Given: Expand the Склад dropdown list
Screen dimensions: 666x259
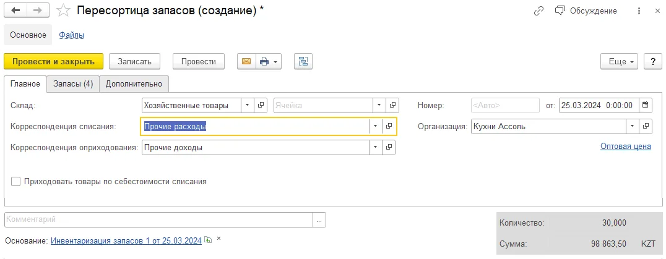Looking at the screenshot, I should pyautogui.click(x=248, y=106).
